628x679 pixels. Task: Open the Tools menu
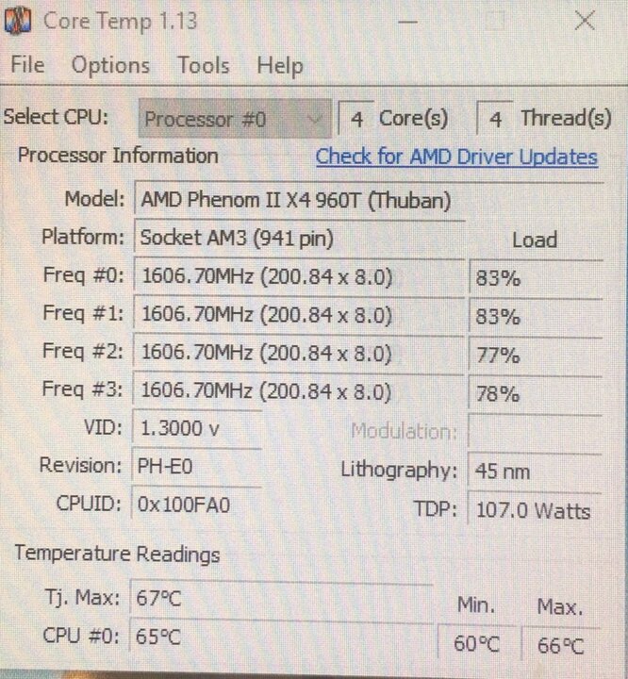click(204, 66)
